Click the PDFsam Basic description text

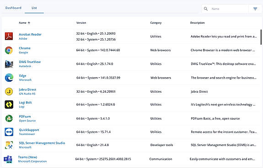click(x=215, y=119)
